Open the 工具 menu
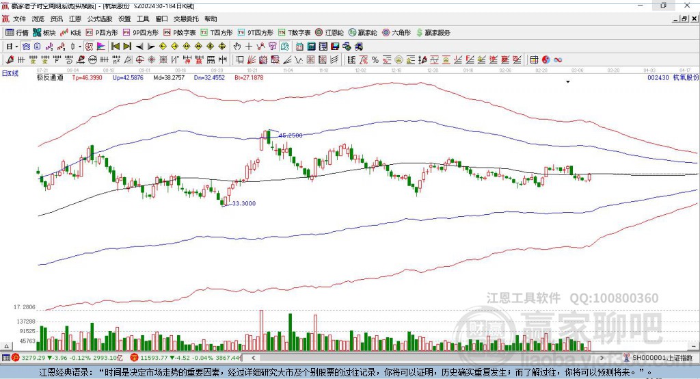This screenshot has height=379, width=700. 143,18
